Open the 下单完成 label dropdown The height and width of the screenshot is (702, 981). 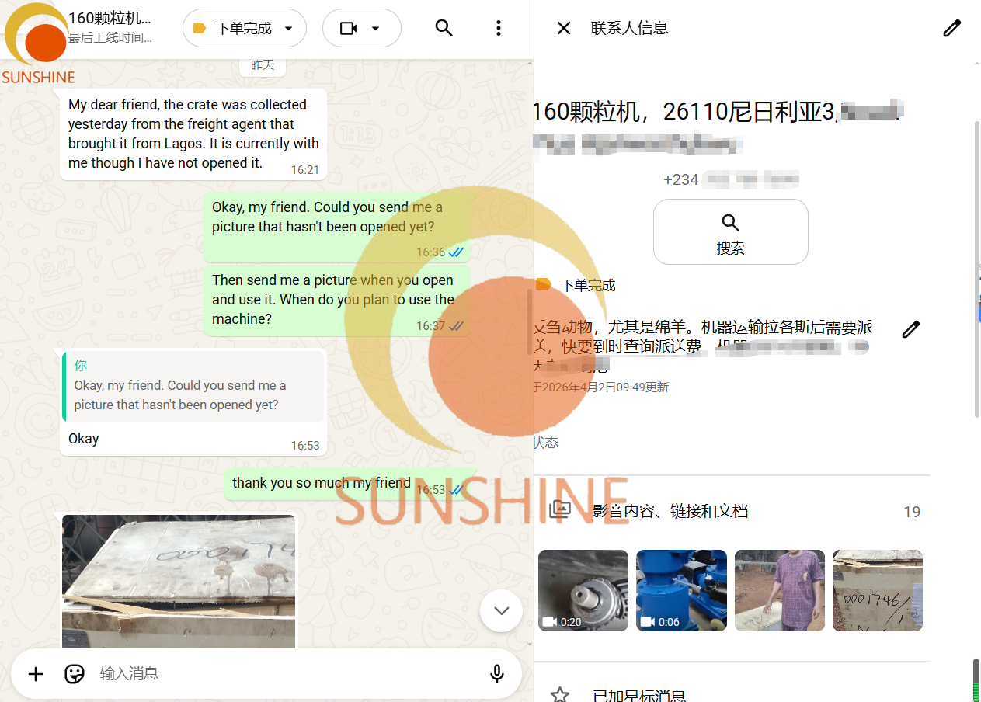(x=245, y=28)
